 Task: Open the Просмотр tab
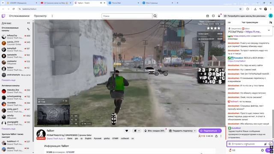(40, 16)
